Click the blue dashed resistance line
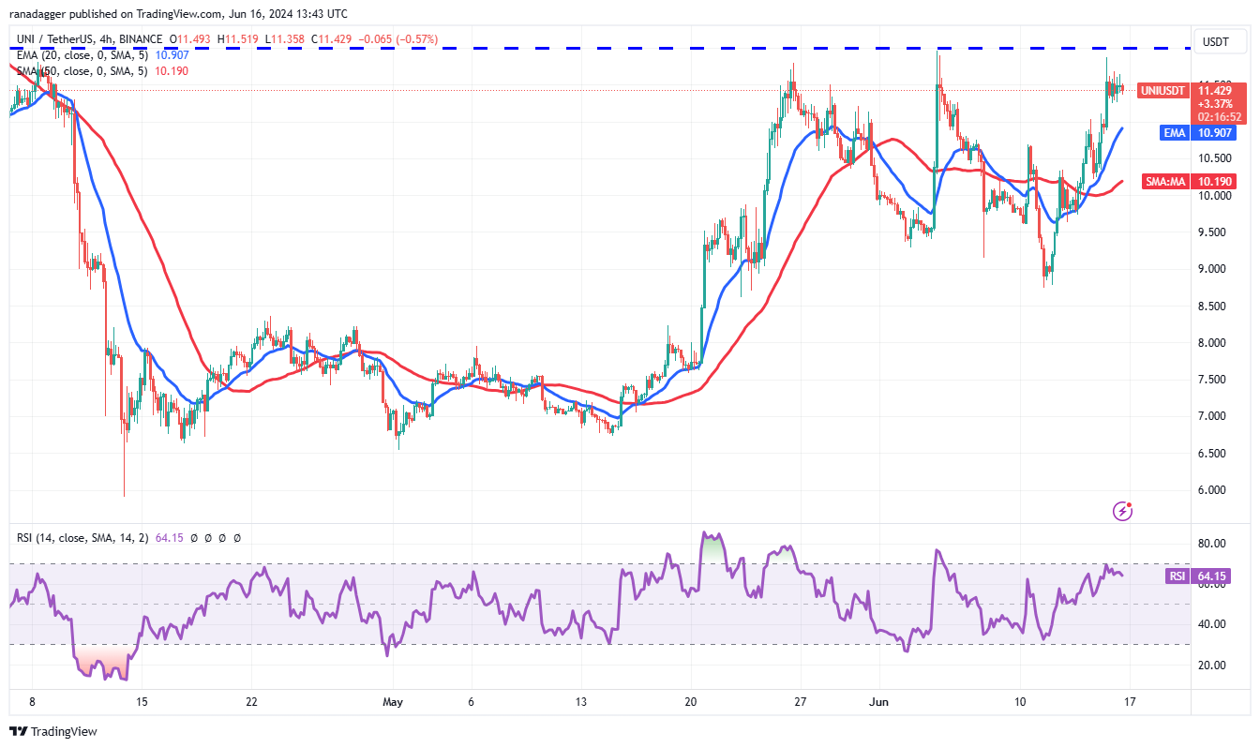Image resolution: width=1260 pixels, height=748 pixels. (600, 48)
